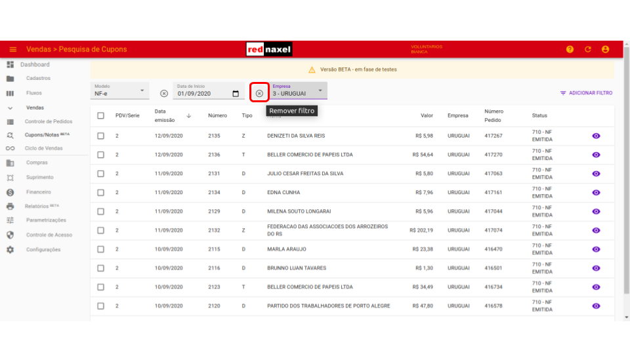Click the Data emissão sort arrow
The width and height of the screenshot is (630, 354).
click(x=189, y=115)
